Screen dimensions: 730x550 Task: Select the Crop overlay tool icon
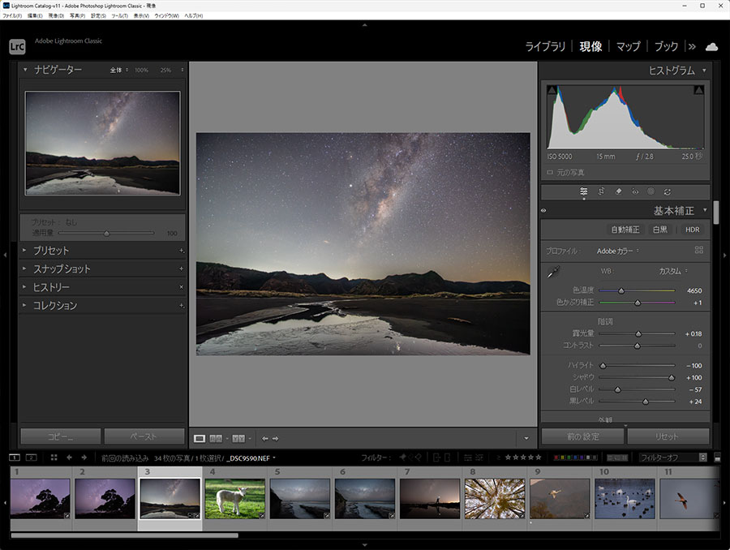click(601, 191)
